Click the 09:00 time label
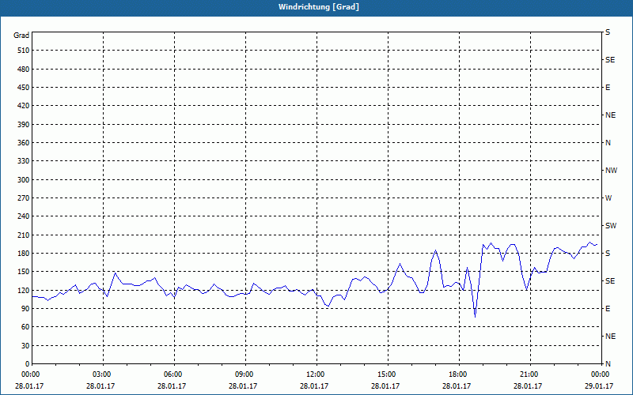The image size is (633, 395). (243, 374)
